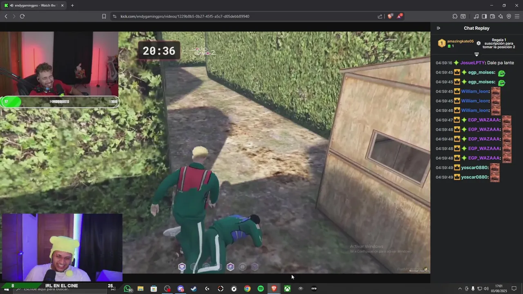The height and width of the screenshot is (294, 523).
Task: Go back in browser history
Action: coord(6,16)
